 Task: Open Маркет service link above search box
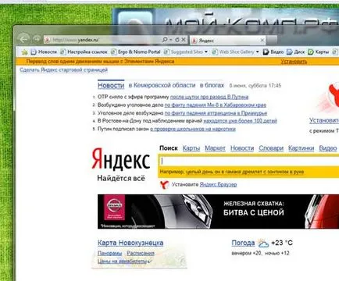coord(215,148)
